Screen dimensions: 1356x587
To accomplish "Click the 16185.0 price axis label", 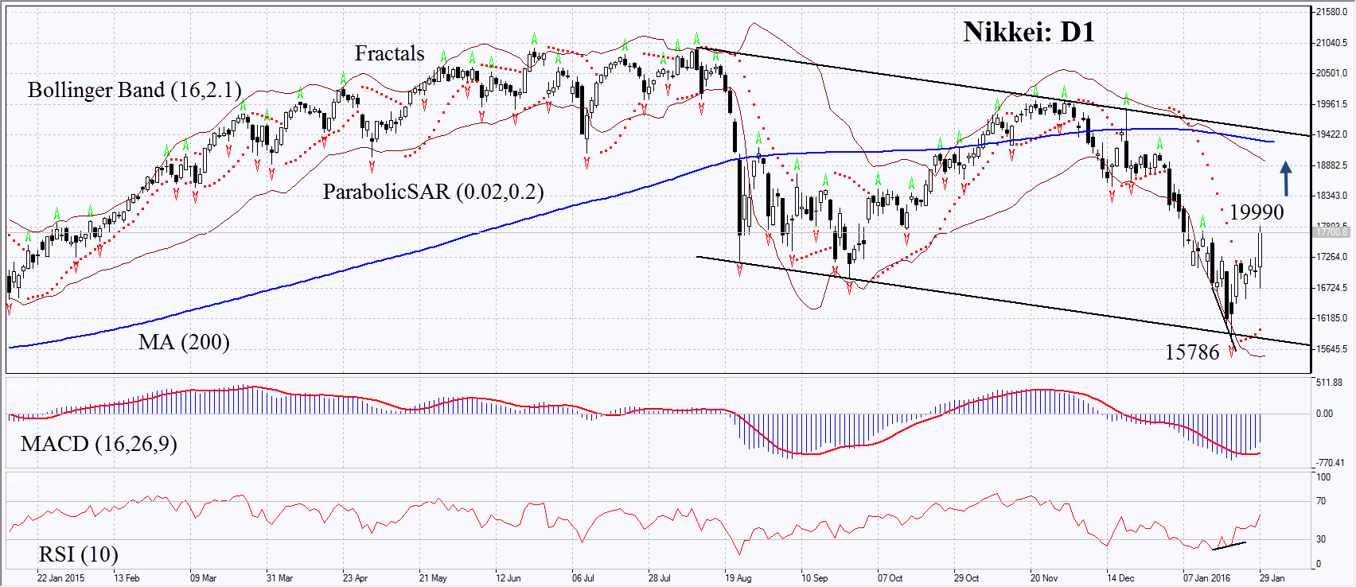I will click(1331, 318).
